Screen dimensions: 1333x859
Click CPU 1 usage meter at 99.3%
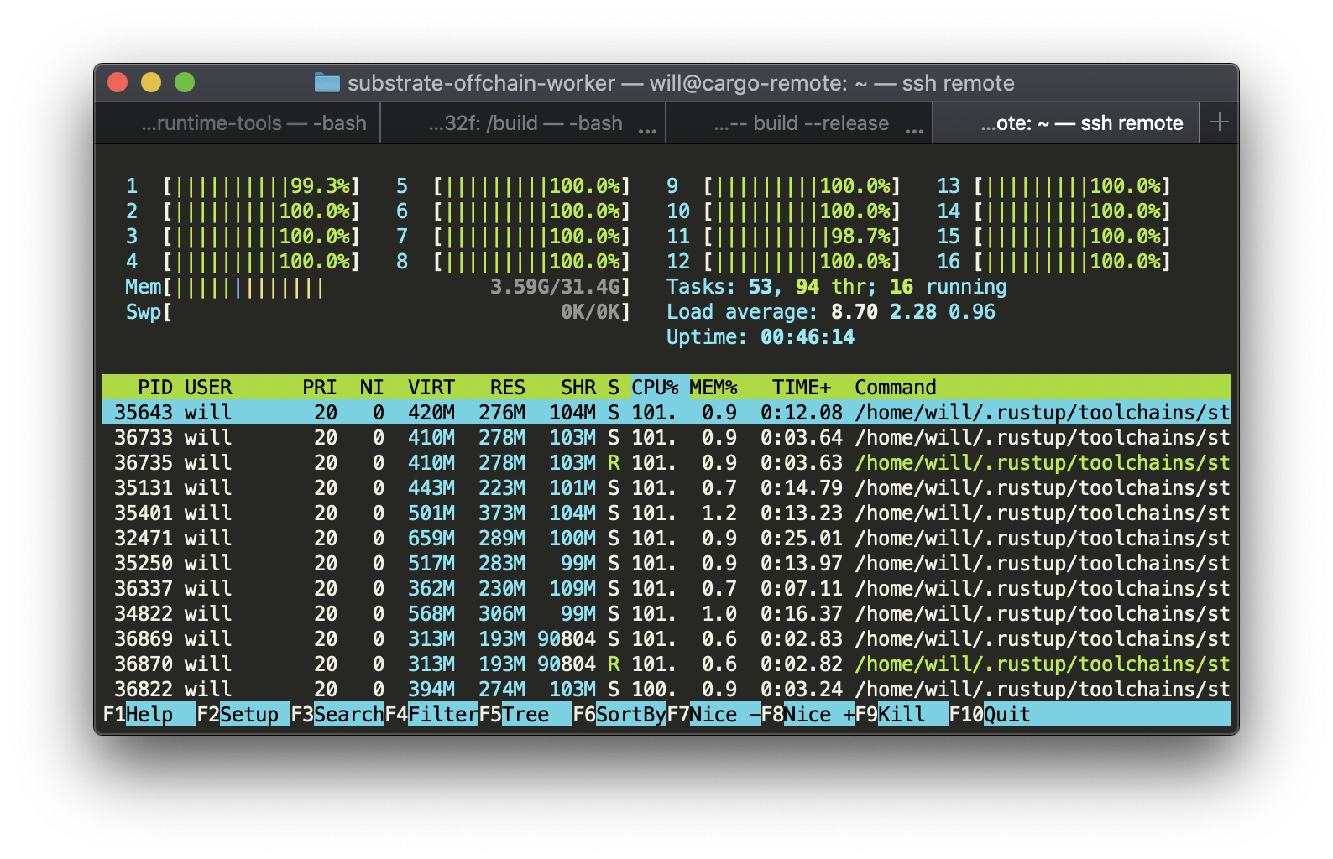pyautogui.click(x=243, y=186)
